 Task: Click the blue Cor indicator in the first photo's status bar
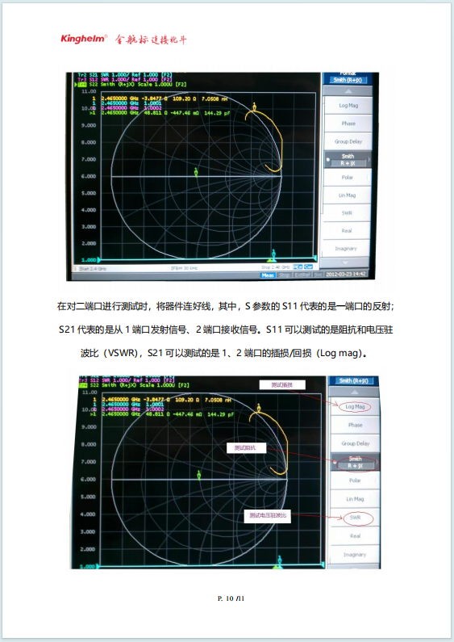[x=308, y=267]
